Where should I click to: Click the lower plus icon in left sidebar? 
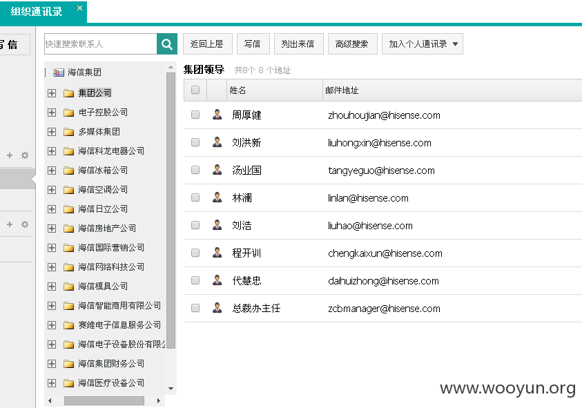pos(10,224)
